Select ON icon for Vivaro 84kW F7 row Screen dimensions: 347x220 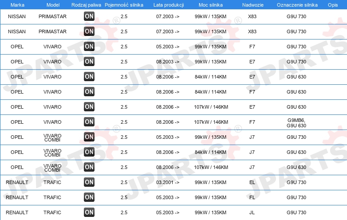89,91
